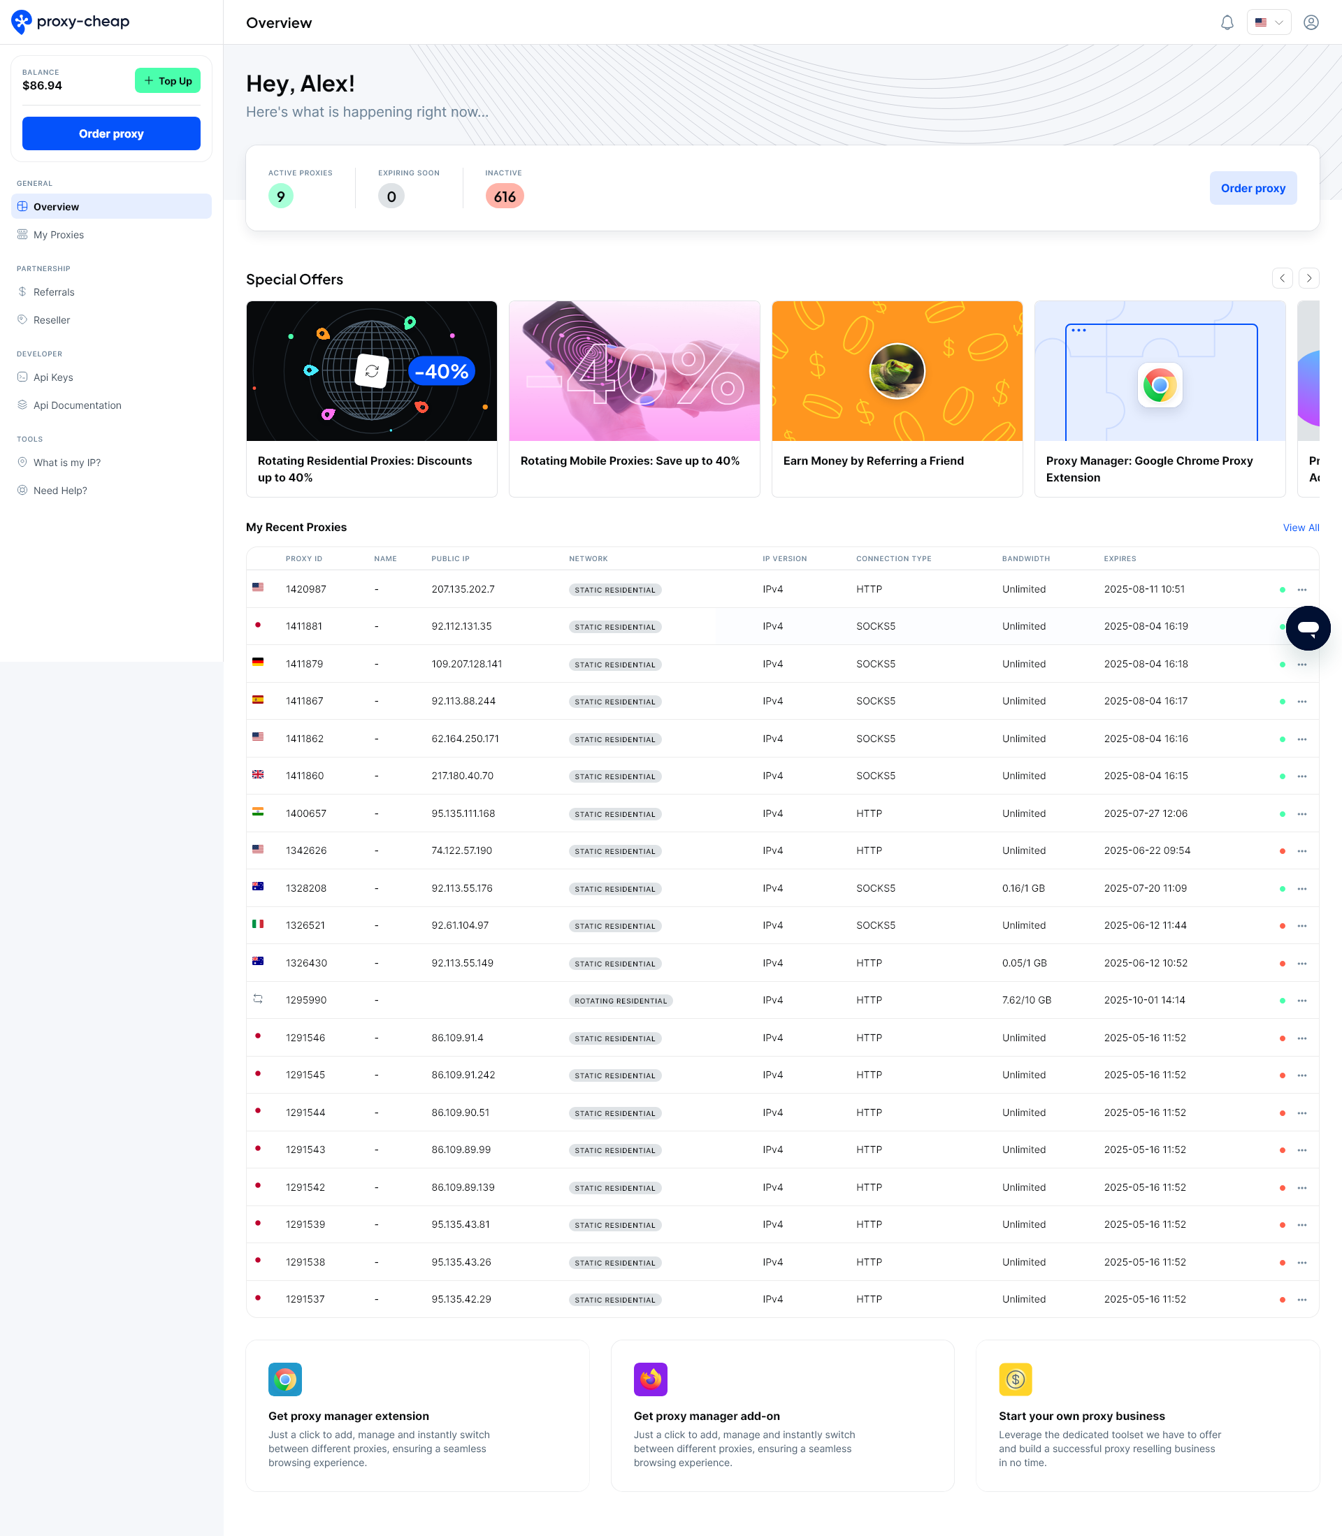Click the Chrome proxy manager extension icon

(x=284, y=1379)
